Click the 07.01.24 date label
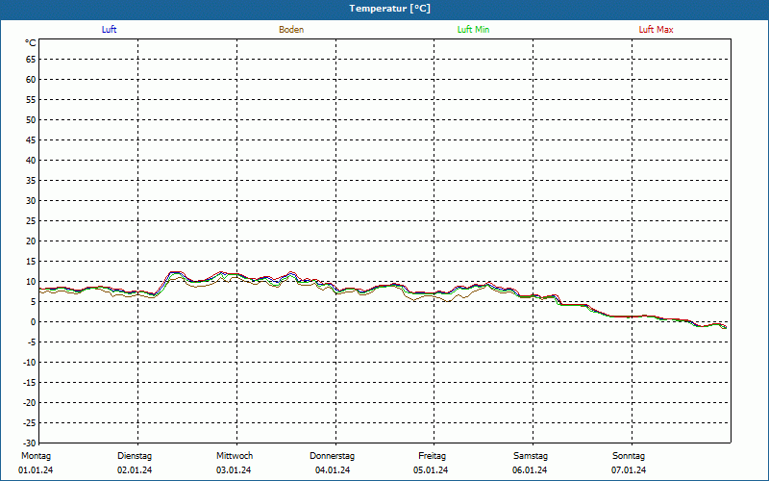 (x=629, y=470)
